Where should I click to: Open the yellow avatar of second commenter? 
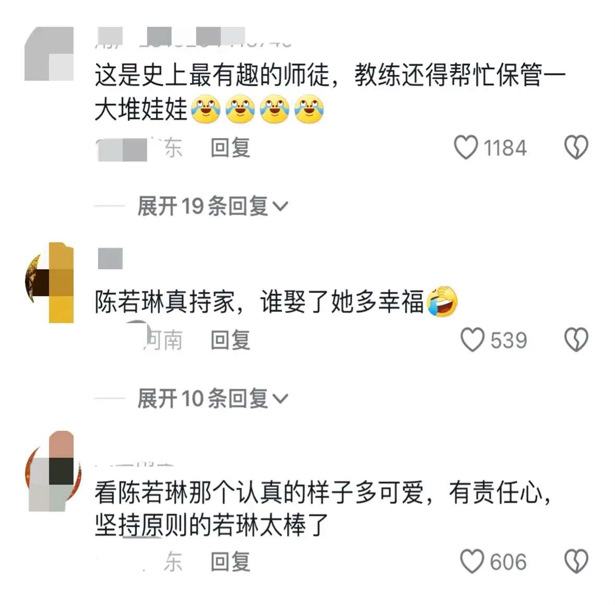coord(49,283)
